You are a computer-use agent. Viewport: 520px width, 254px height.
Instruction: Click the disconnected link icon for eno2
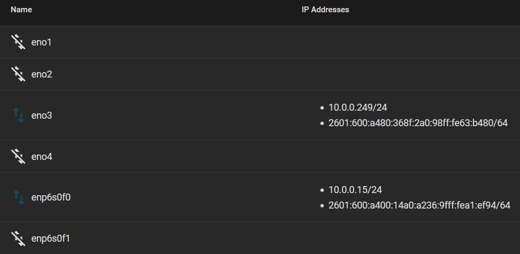point(18,74)
